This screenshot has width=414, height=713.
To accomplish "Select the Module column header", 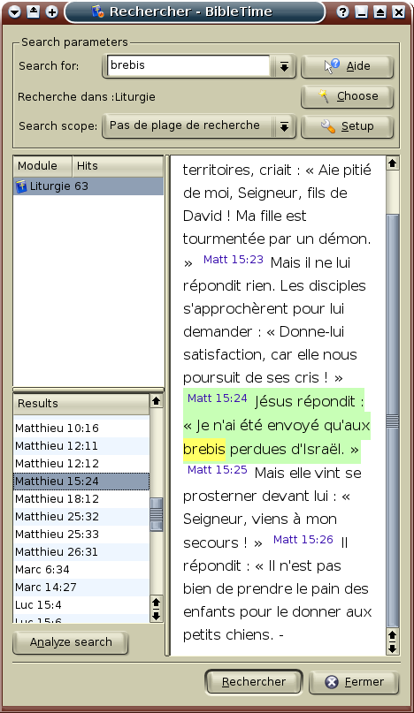I will coord(42,166).
